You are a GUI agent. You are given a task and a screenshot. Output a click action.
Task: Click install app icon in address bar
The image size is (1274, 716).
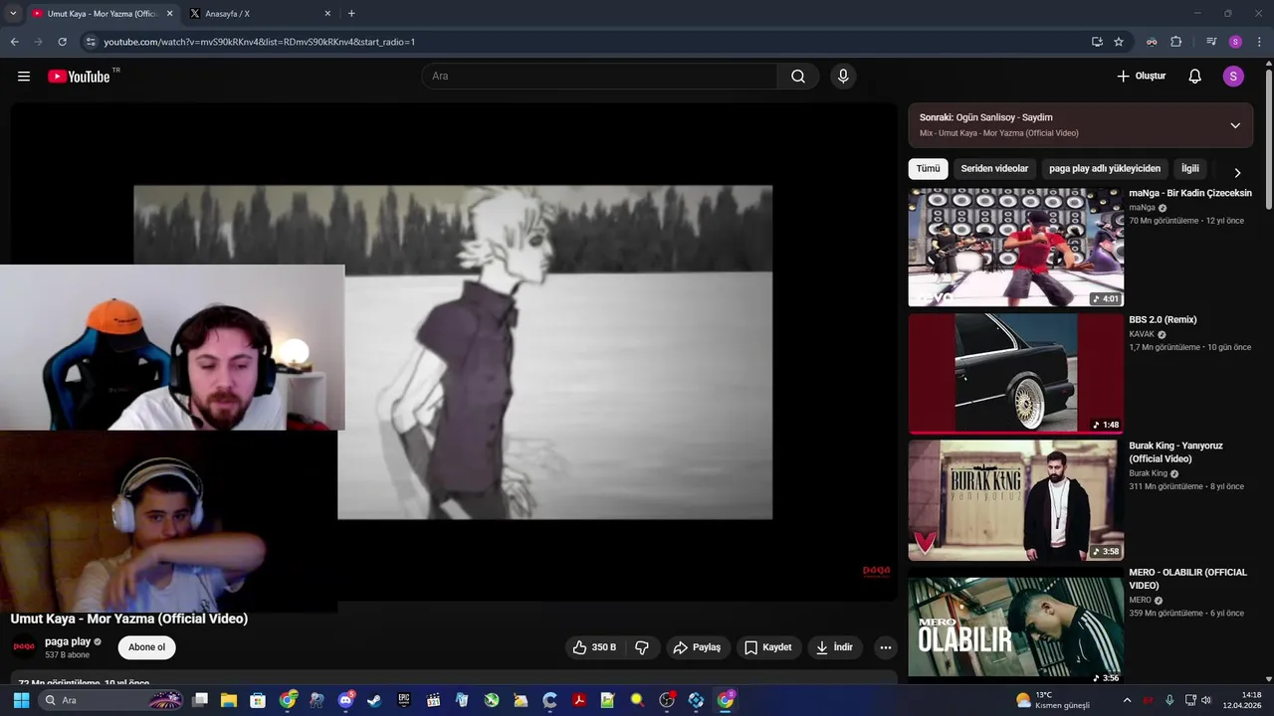1097,42
